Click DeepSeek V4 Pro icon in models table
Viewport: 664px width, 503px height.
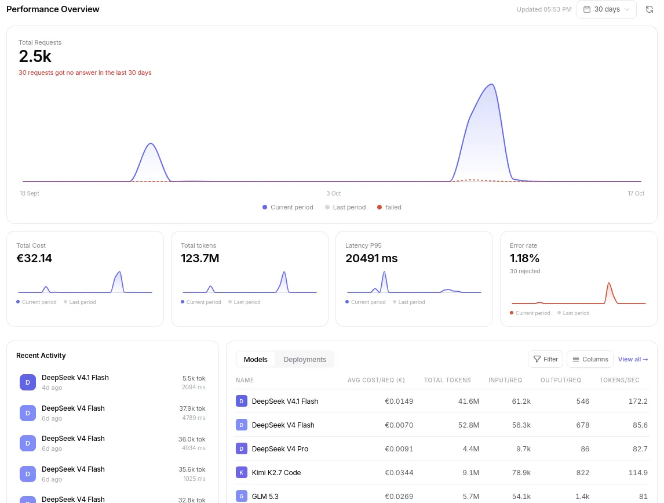point(242,448)
